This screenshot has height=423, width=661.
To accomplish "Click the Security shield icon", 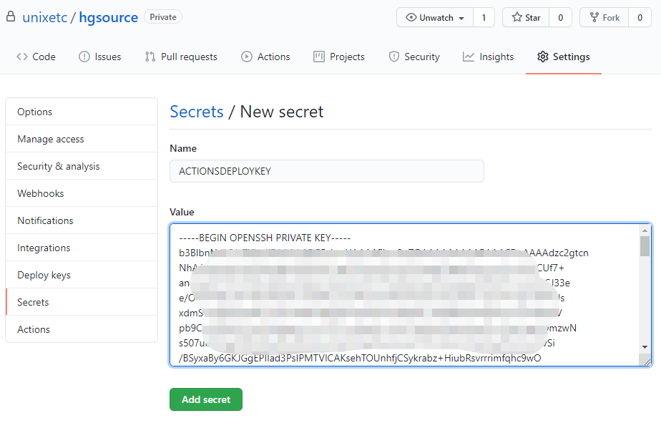I will [x=395, y=57].
